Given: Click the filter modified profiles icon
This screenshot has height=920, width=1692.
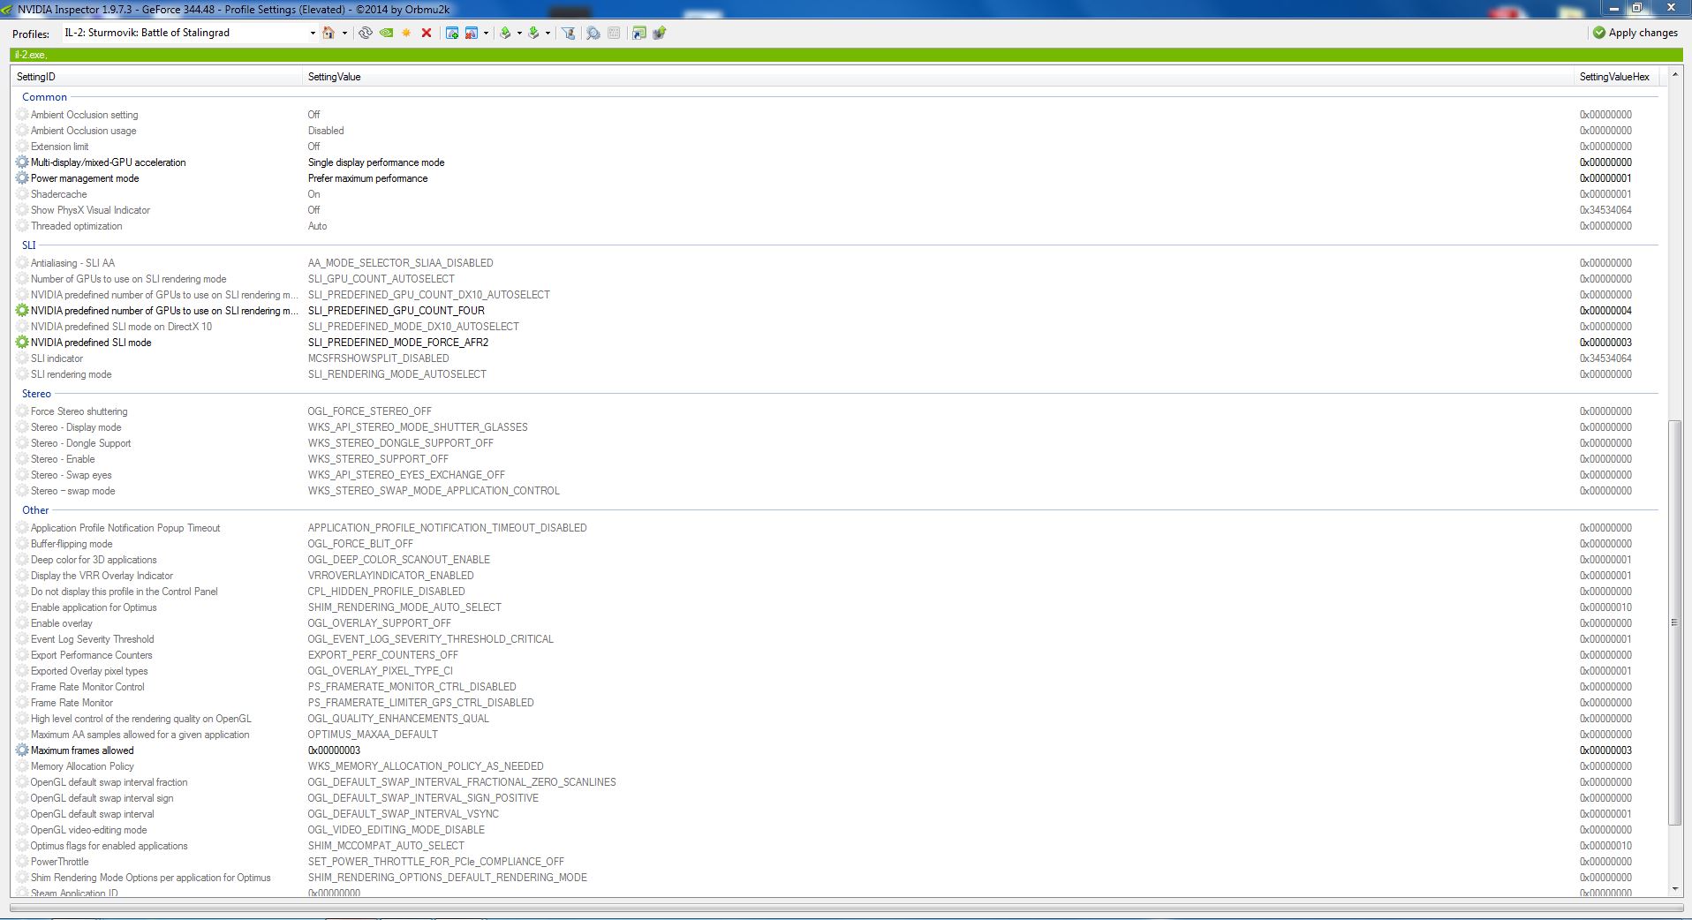Looking at the screenshot, I should pyautogui.click(x=569, y=33).
